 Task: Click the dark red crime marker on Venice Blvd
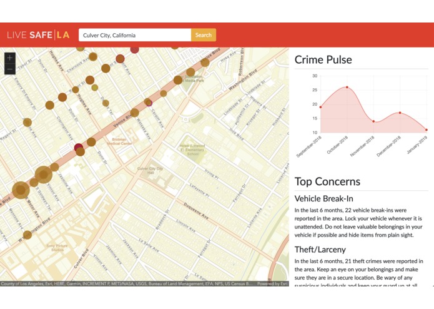point(78,147)
